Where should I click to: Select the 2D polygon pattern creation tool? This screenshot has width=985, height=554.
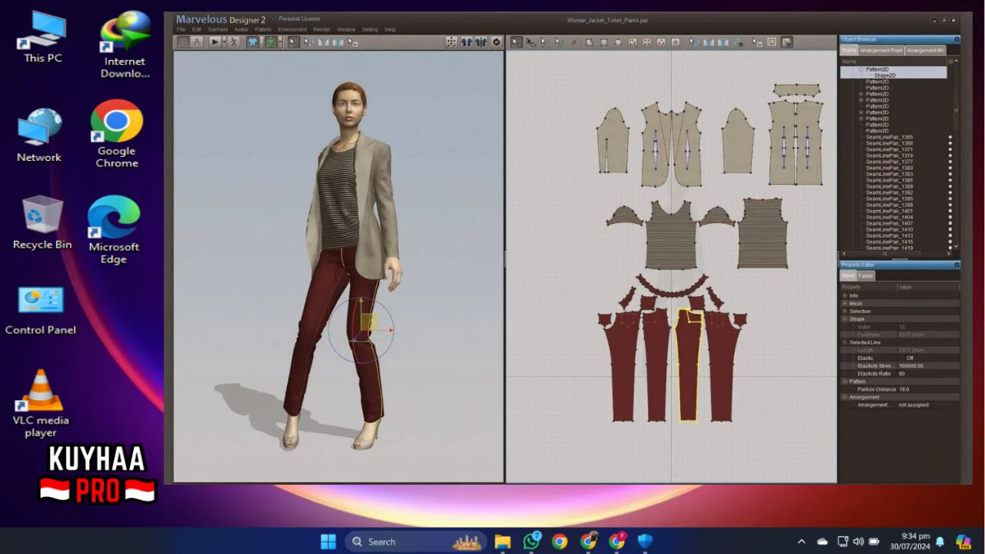[589, 42]
